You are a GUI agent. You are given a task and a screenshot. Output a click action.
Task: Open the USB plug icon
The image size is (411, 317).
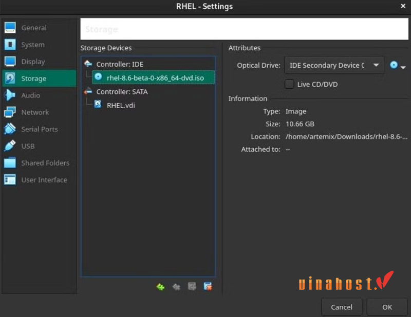10,146
